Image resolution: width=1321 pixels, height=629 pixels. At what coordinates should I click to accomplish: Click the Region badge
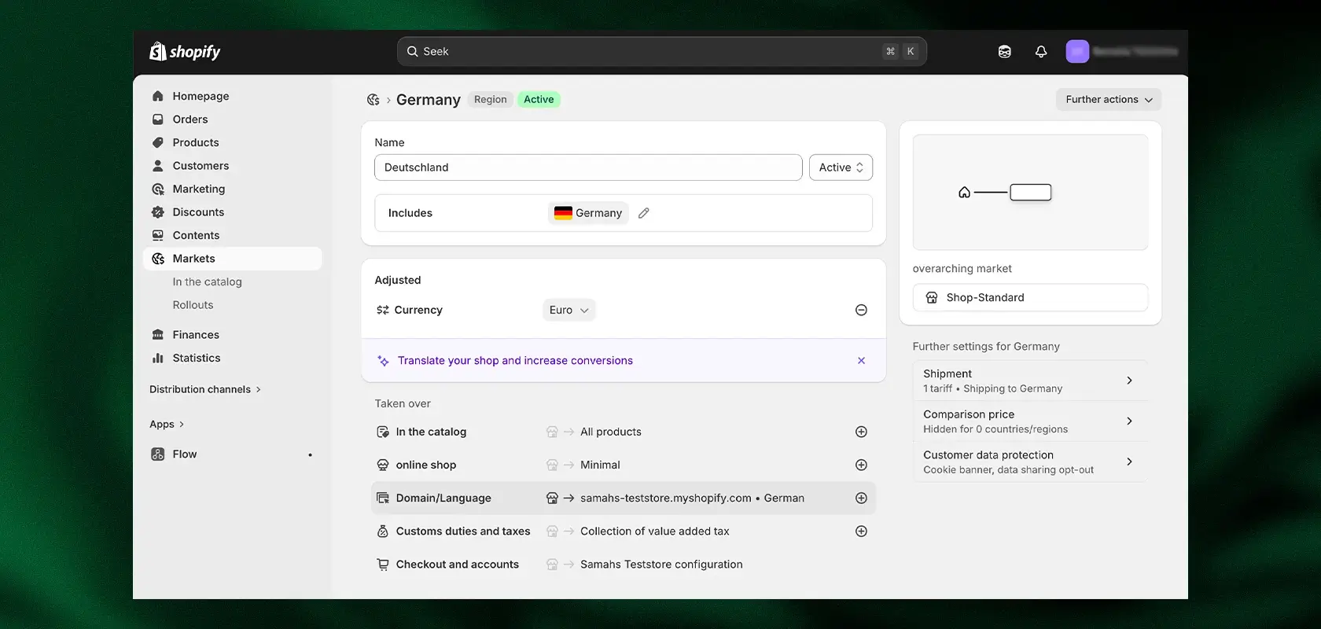tap(491, 99)
